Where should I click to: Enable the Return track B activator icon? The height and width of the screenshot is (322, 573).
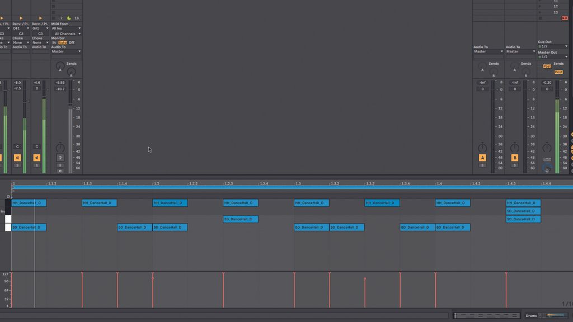pyautogui.click(x=515, y=158)
